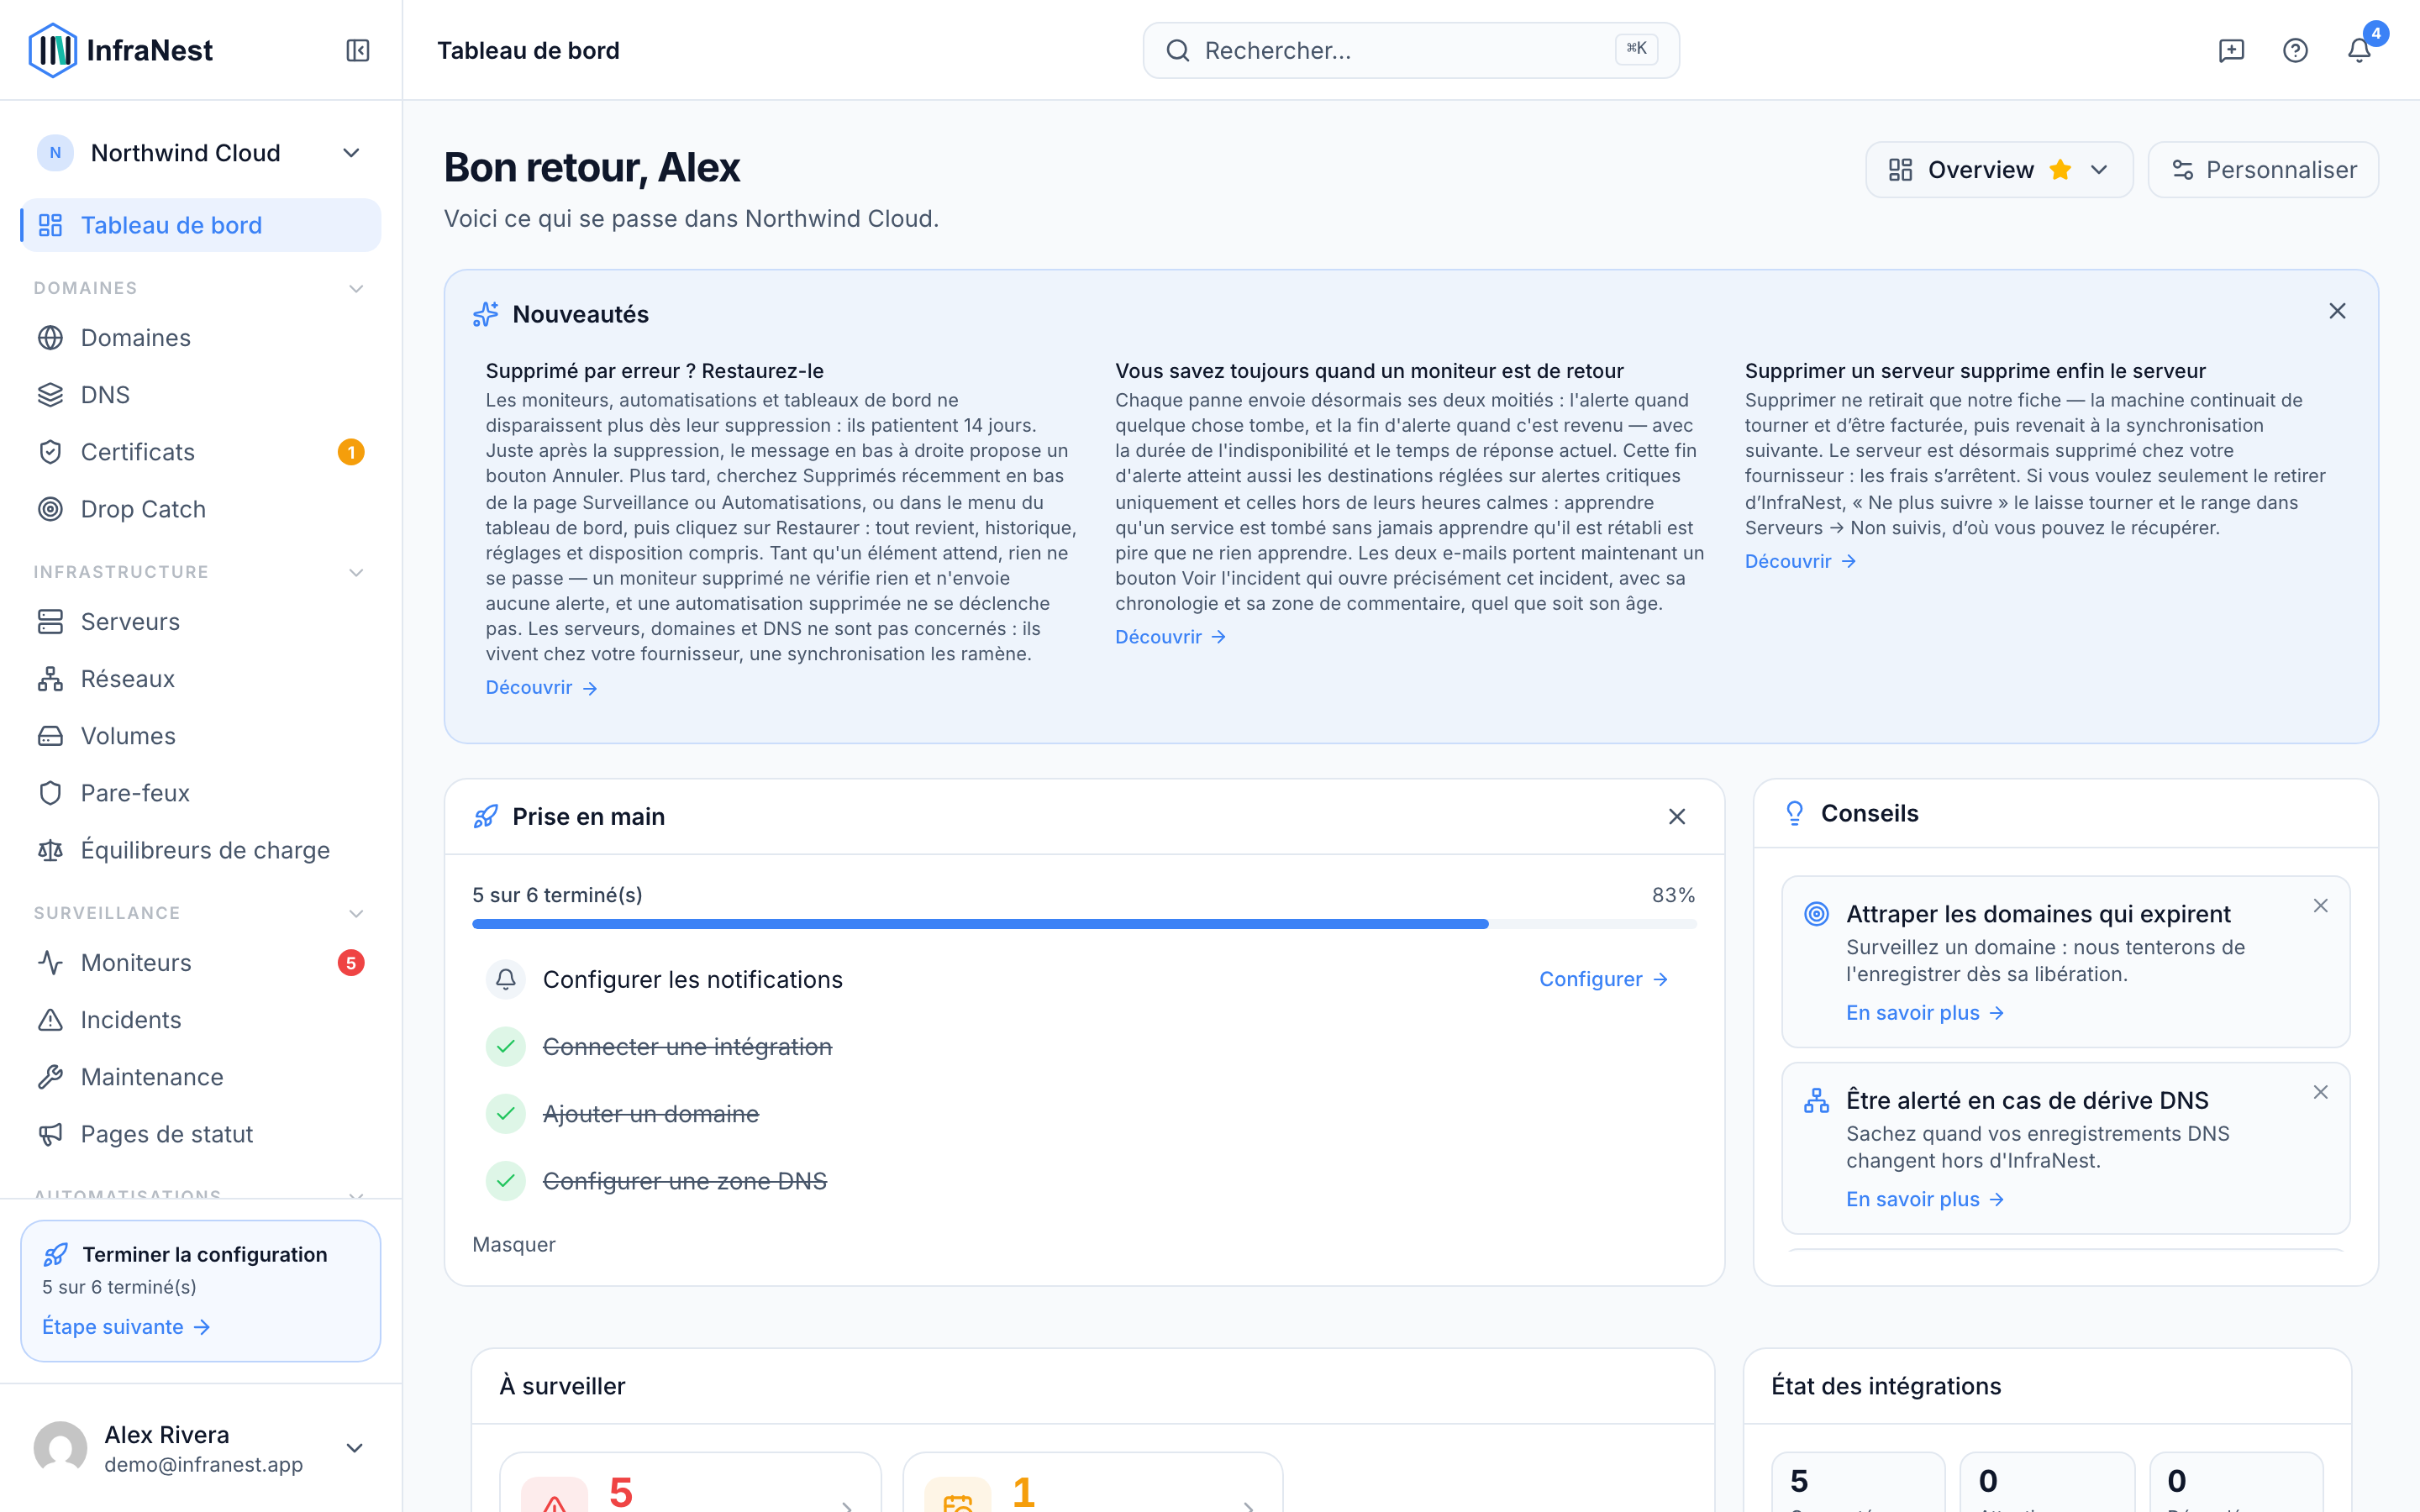Screen dimensions: 2420x1512
Task: Click the integrations count 5 tile
Action: pyautogui.click(x=1858, y=1482)
